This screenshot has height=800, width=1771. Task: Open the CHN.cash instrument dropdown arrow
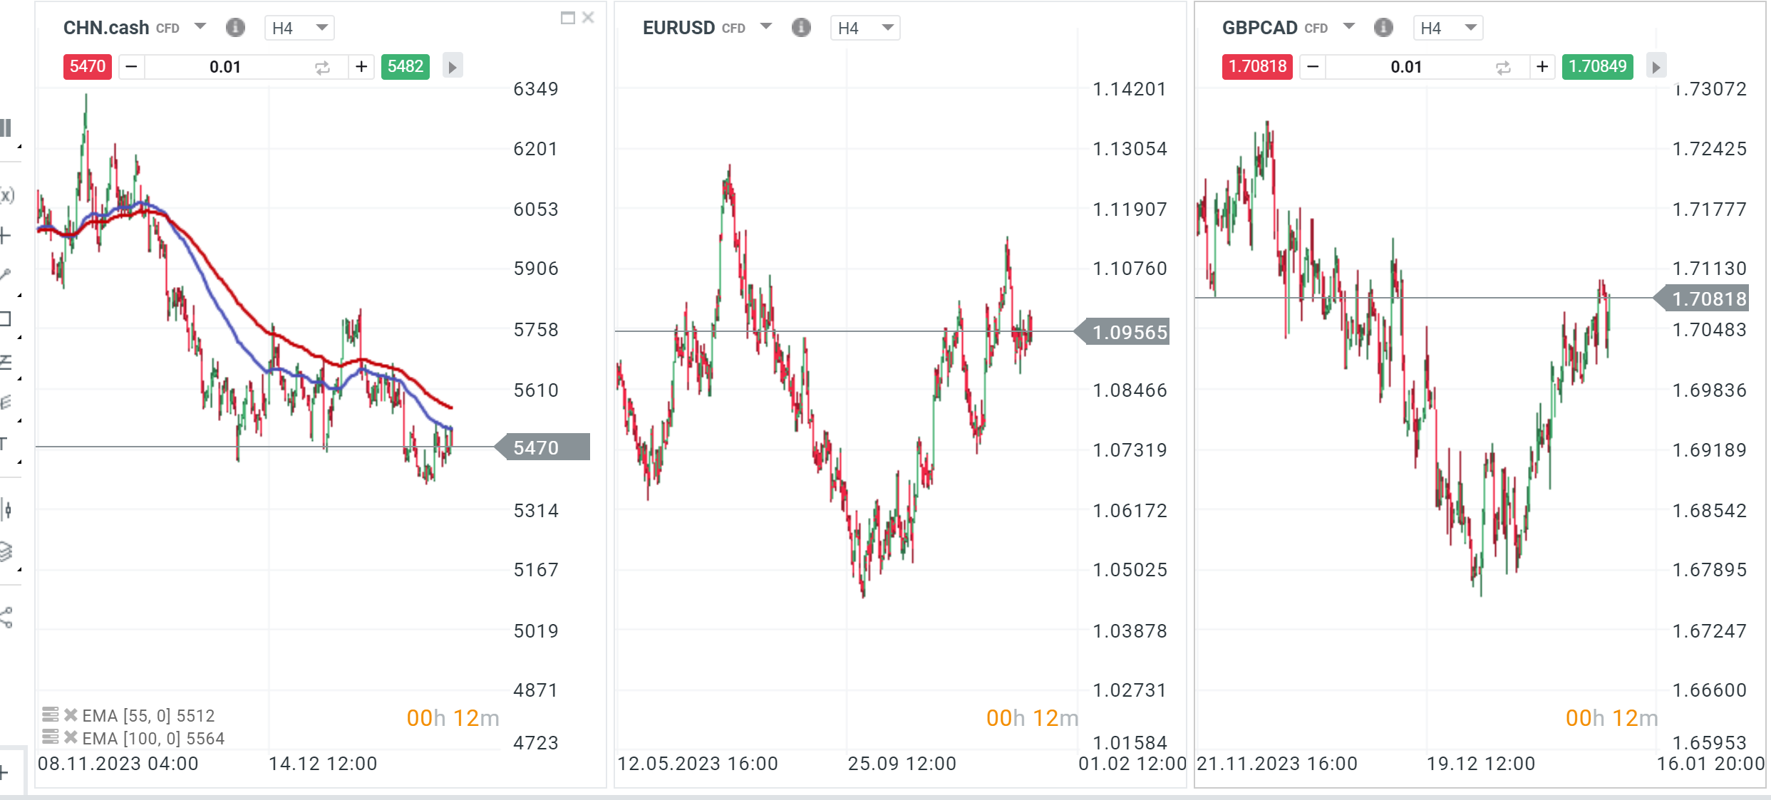[200, 27]
